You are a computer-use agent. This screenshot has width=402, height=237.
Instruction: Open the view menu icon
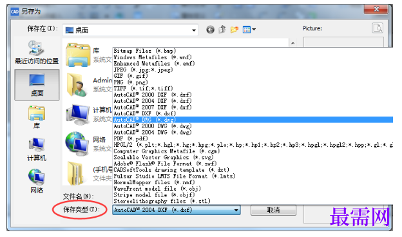point(249,30)
